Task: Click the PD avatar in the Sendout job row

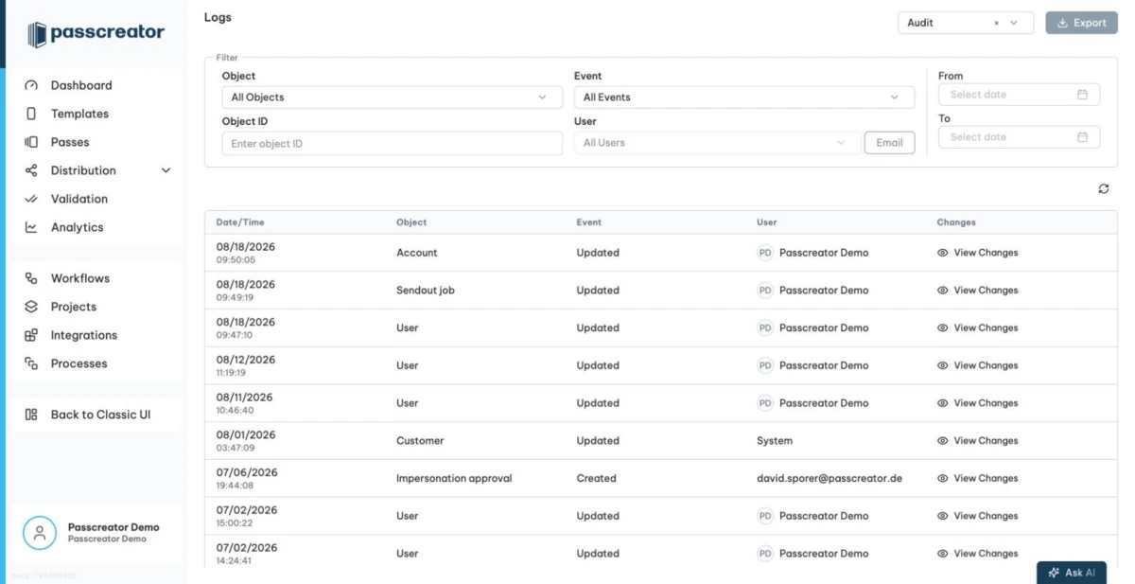Action: coord(765,291)
